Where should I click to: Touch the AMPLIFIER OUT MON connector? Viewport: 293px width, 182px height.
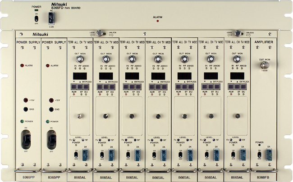[x=265, y=65]
